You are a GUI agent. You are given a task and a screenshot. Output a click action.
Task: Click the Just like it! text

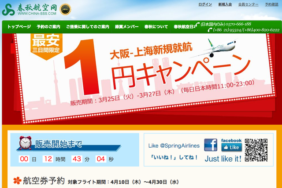[223, 159]
